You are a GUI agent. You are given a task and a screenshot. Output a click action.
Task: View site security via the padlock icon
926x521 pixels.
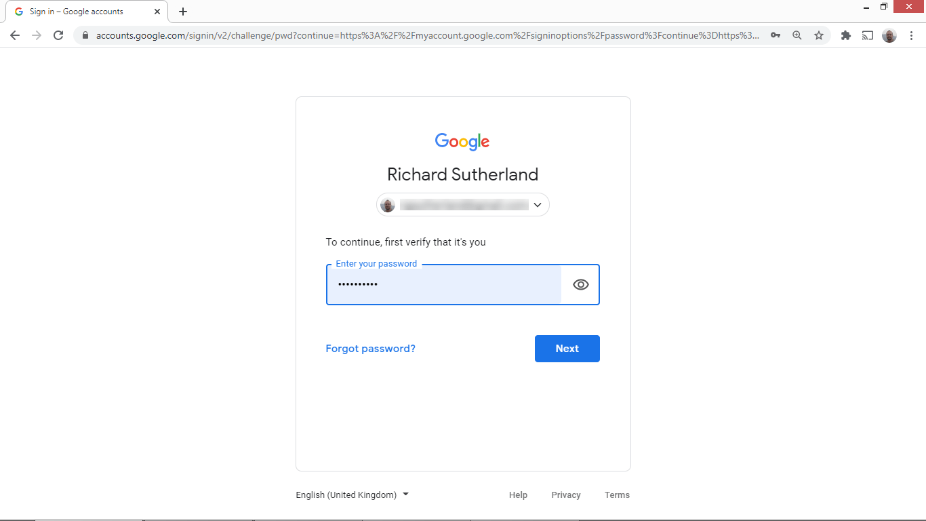[85, 35]
